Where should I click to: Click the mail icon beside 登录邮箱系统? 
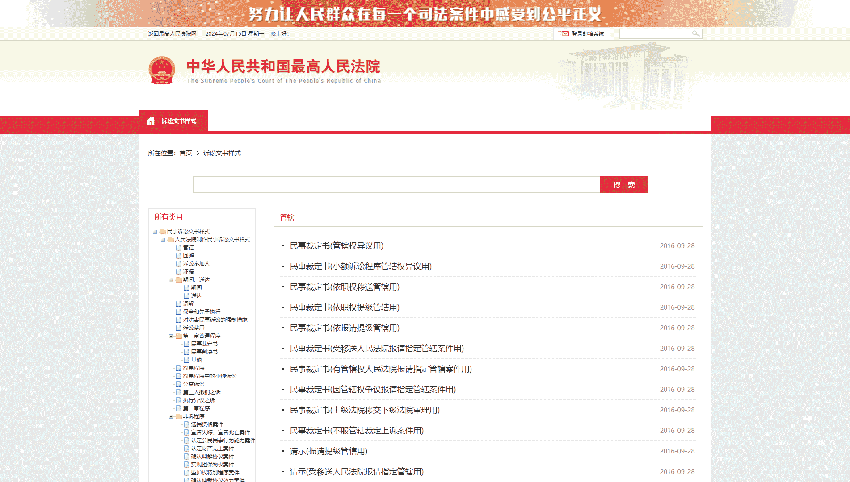click(564, 33)
